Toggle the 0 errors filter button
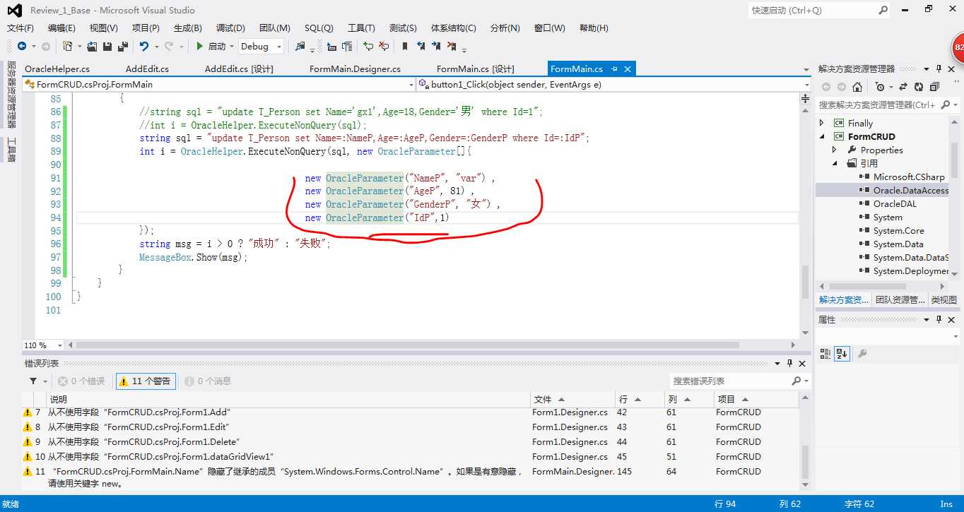The height and width of the screenshot is (512, 964). (81, 381)
